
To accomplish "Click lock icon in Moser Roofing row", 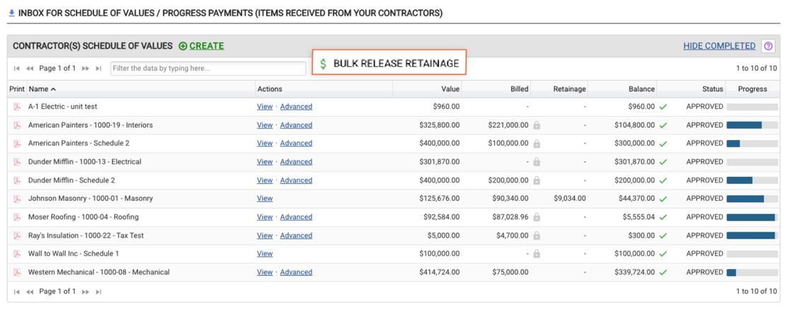I will [537, 217].
